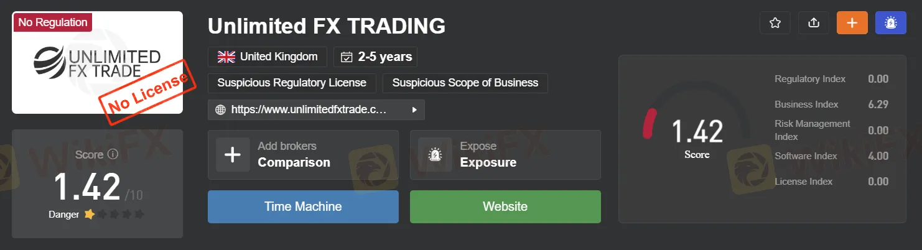This screenshot has height=250, width=922.
Task: Select the Suspicious Regulatory License tag
Action: coord(292,83)
